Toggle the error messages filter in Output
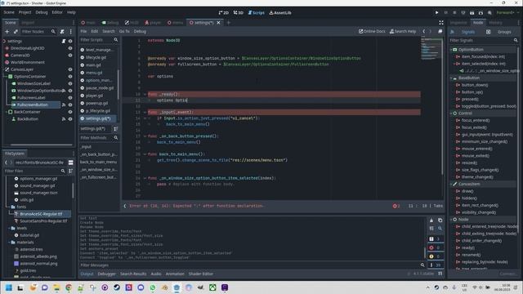This screenshot has width=523, height=294. (x=436, y=247)
